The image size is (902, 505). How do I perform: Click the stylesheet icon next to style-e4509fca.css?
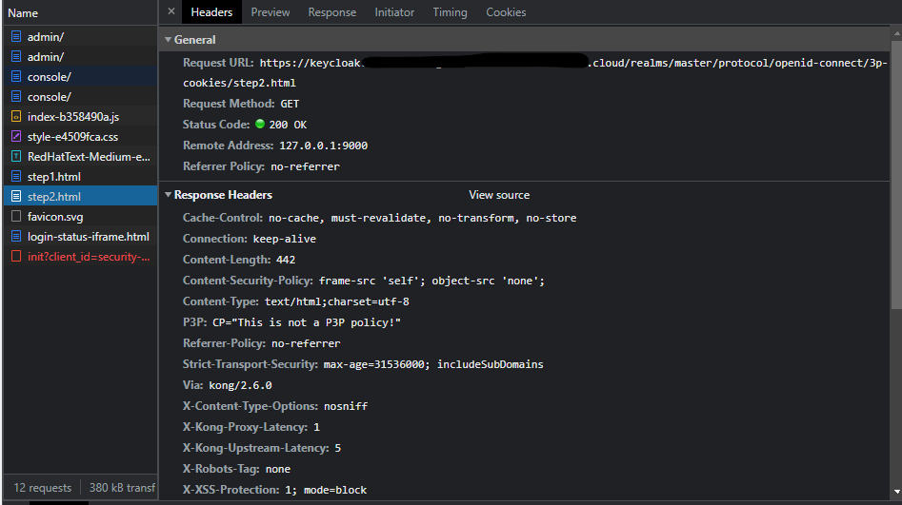[16, 137]
